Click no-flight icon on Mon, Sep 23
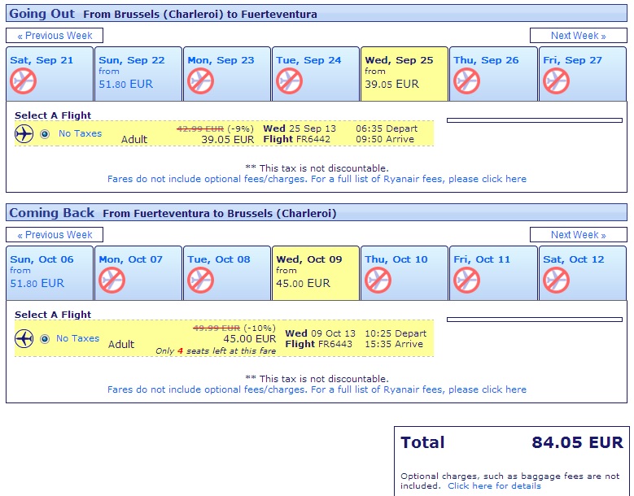The height and width of the screenshot is (496, 634). point(200,80)
